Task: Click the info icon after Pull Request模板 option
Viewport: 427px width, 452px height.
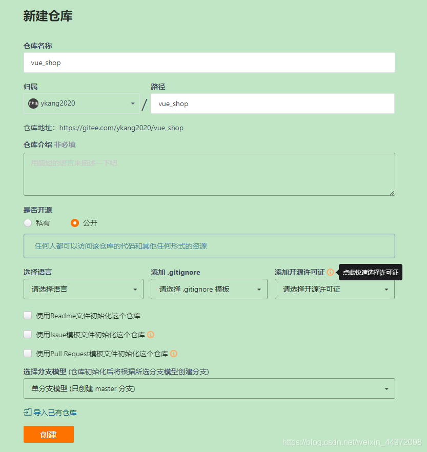Action: click(173, 354)
